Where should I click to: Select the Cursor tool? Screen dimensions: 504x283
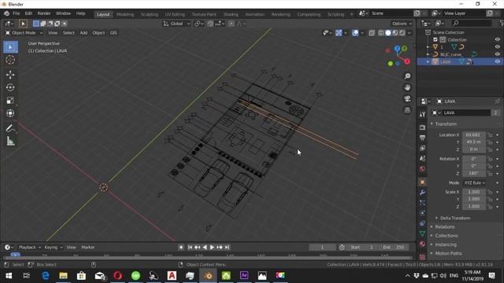click(x=10, y=60)
